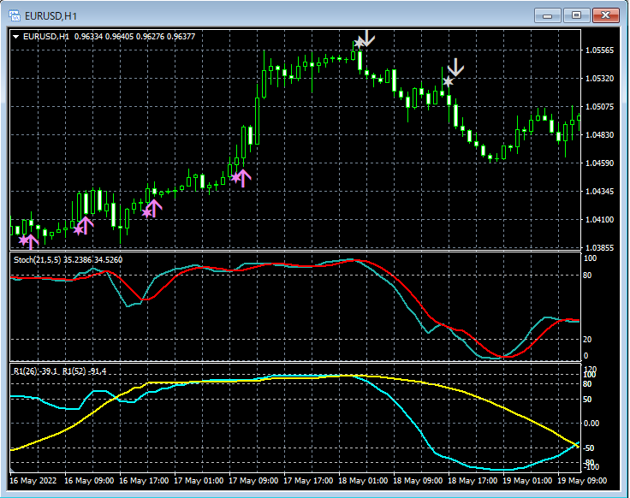Click the EURUSD,H1 window title text

51,16
